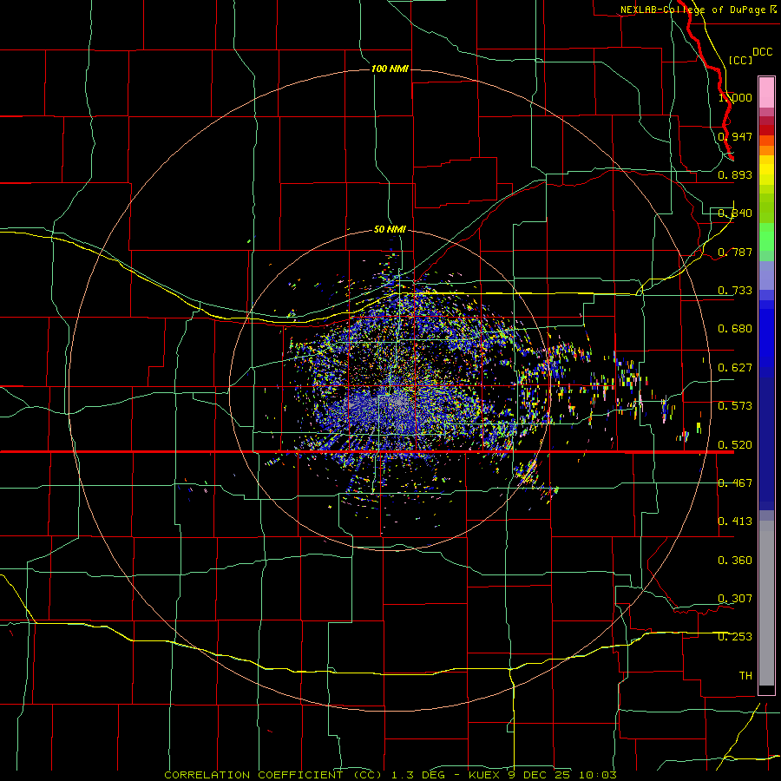The image size is (781, 781).
Task: Select the 0.840 scale label
Action: (735, 213)
